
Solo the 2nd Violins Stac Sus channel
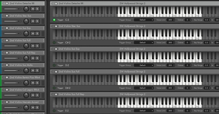point(37,21)
